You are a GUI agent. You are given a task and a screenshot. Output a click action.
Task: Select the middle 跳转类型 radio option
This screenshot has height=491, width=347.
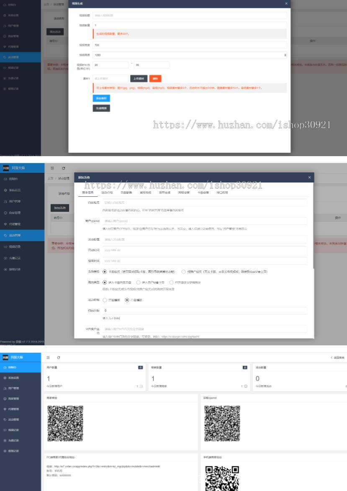[138, 283]
